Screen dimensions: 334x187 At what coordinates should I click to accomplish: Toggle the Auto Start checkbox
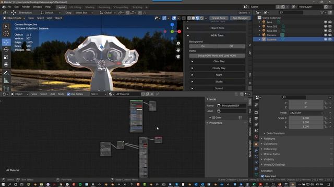[263, 176]
